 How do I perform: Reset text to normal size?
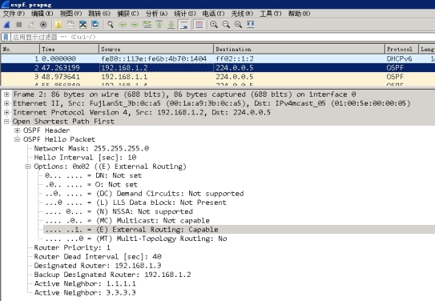(x=238, y=25)
